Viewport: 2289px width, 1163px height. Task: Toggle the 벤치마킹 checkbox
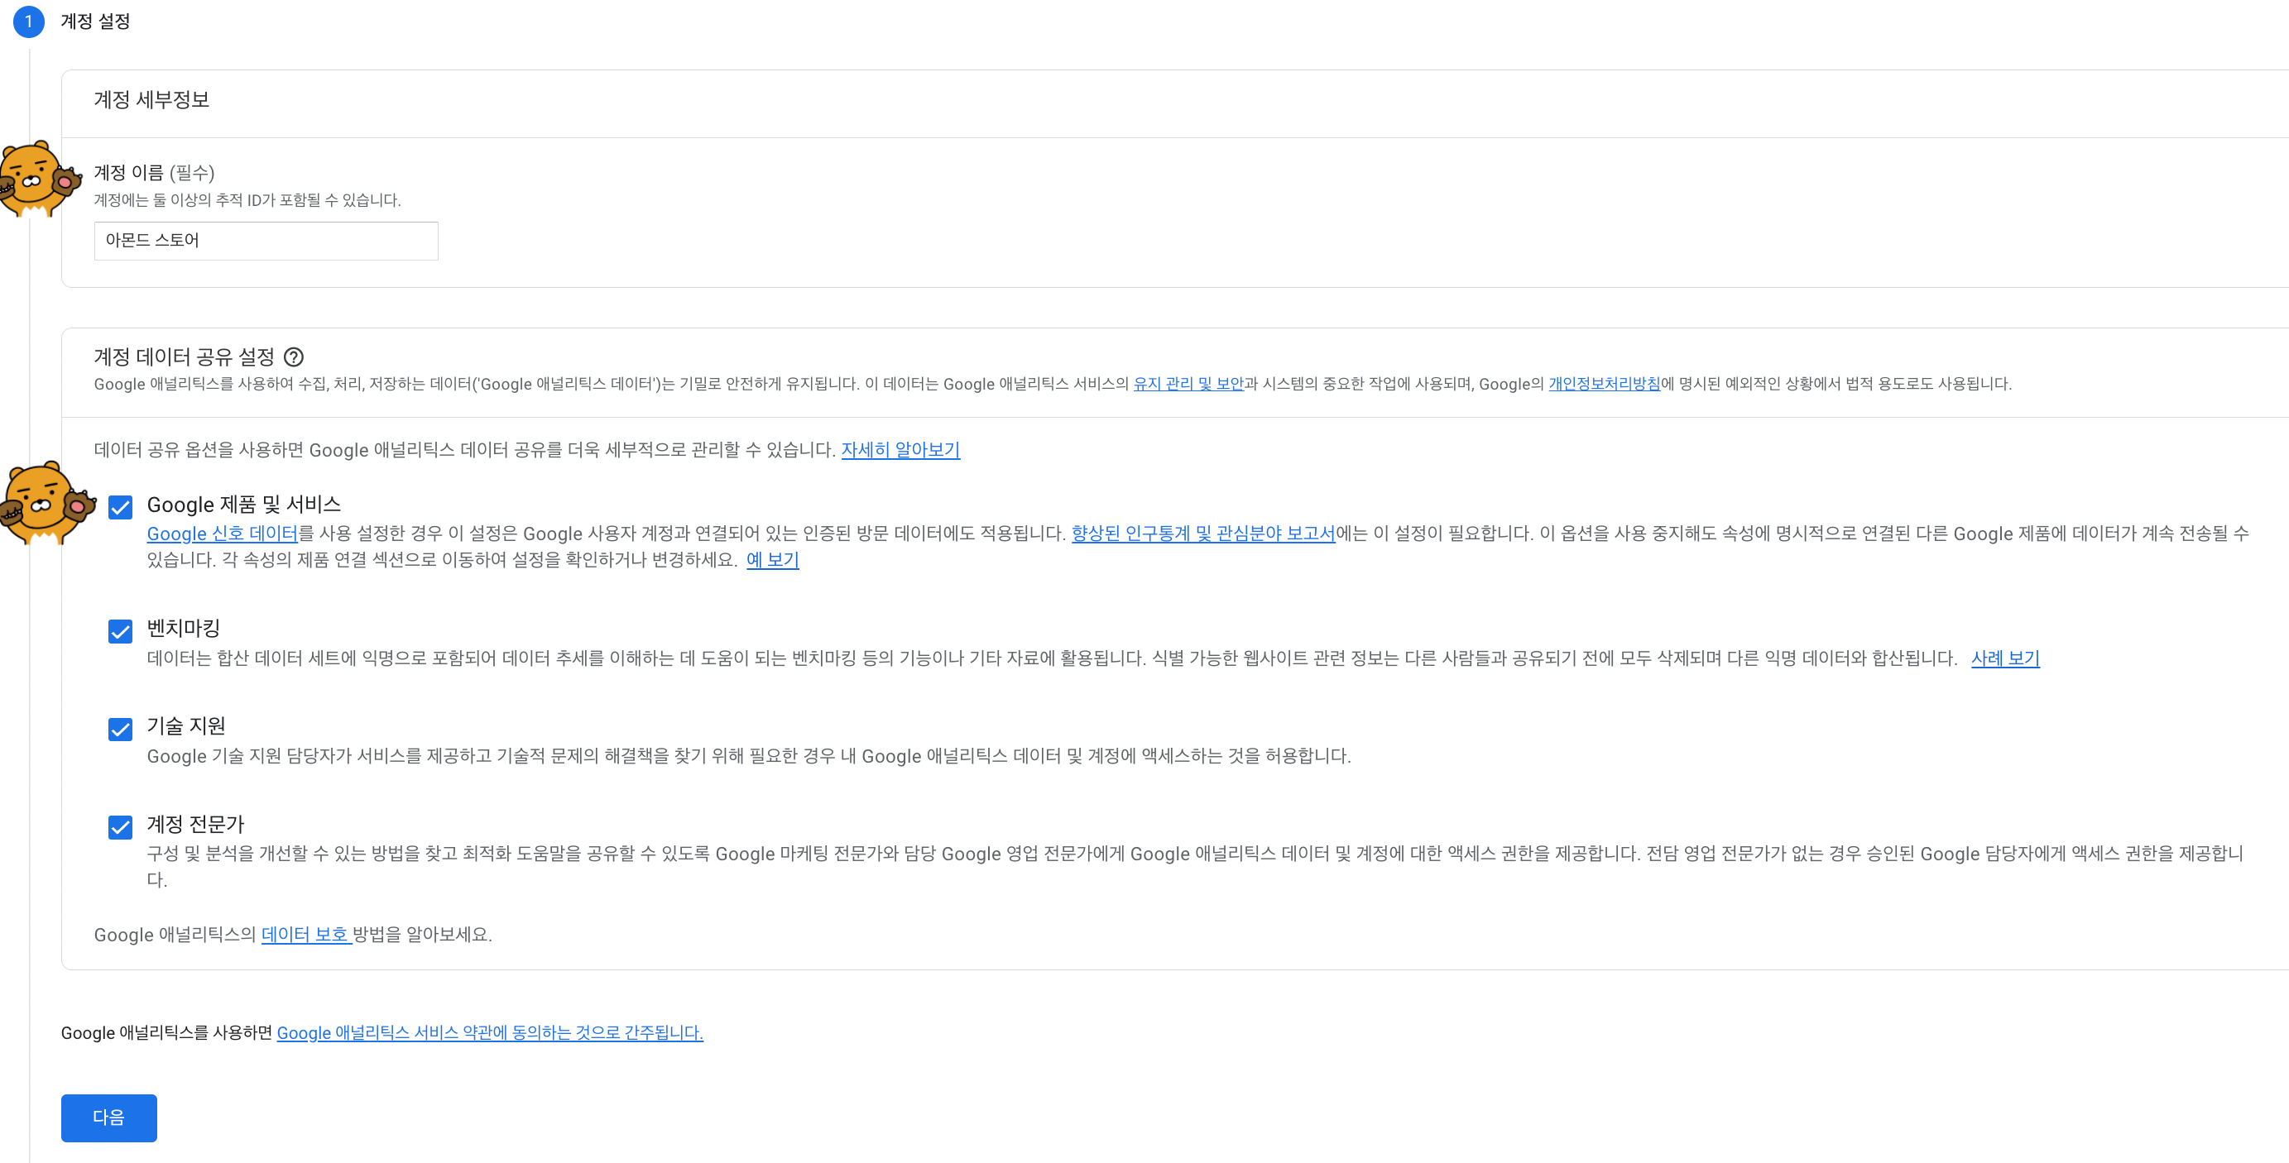(120, 631)
